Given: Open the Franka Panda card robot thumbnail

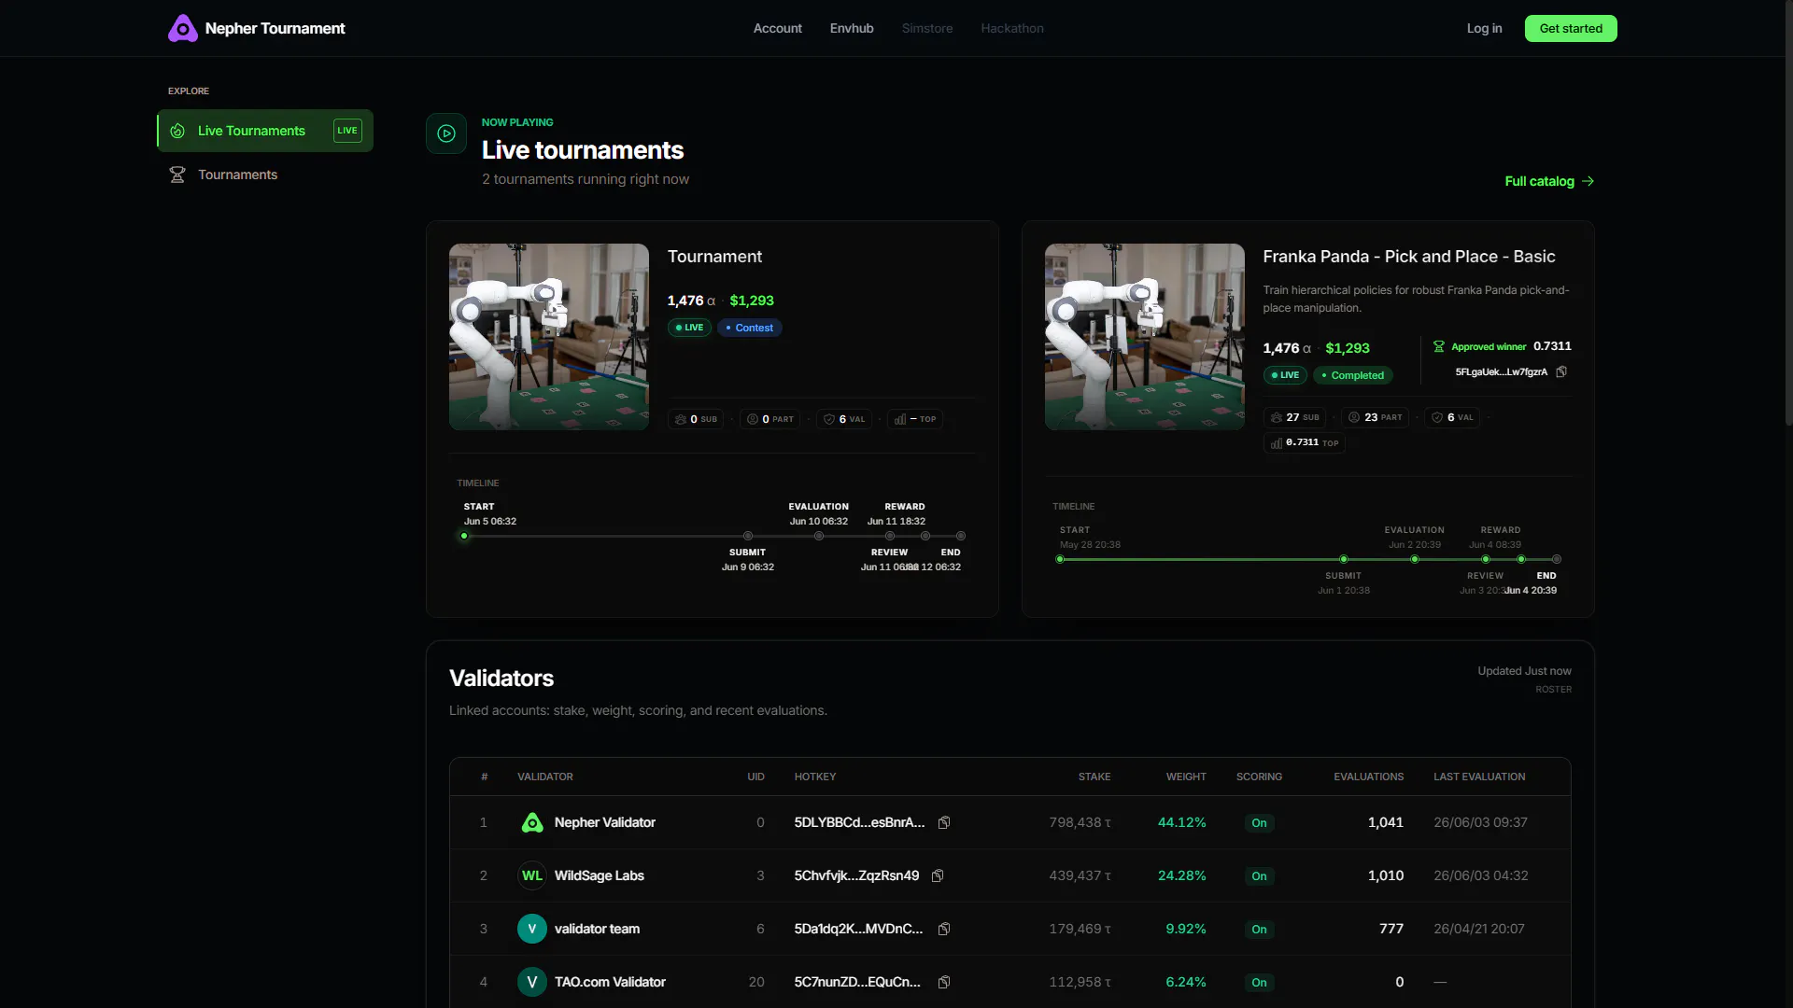Looking at the screenshot, I should click(x=1145, y=337).
